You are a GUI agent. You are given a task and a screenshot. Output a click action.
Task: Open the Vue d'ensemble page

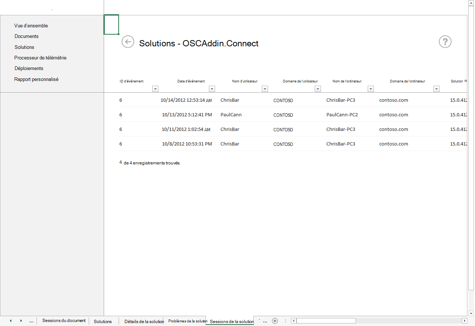tap(31, 26)
